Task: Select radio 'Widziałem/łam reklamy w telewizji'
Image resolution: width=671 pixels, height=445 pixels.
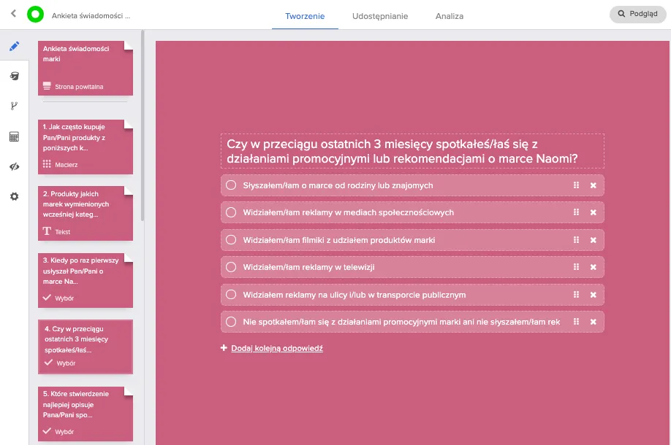Action: click(231, 267)
